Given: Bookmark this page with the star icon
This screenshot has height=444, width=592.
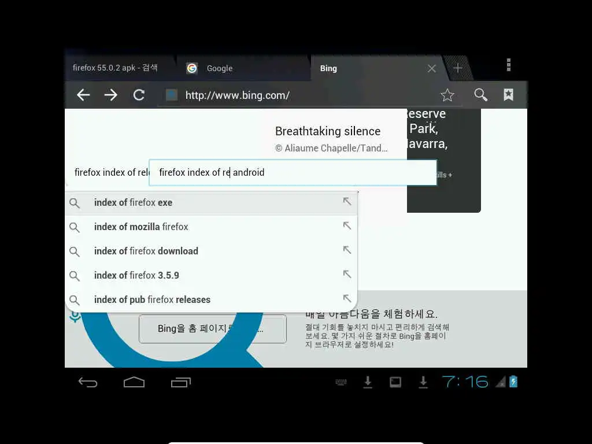Looking at the screenshot, I should tap(447, 95).
